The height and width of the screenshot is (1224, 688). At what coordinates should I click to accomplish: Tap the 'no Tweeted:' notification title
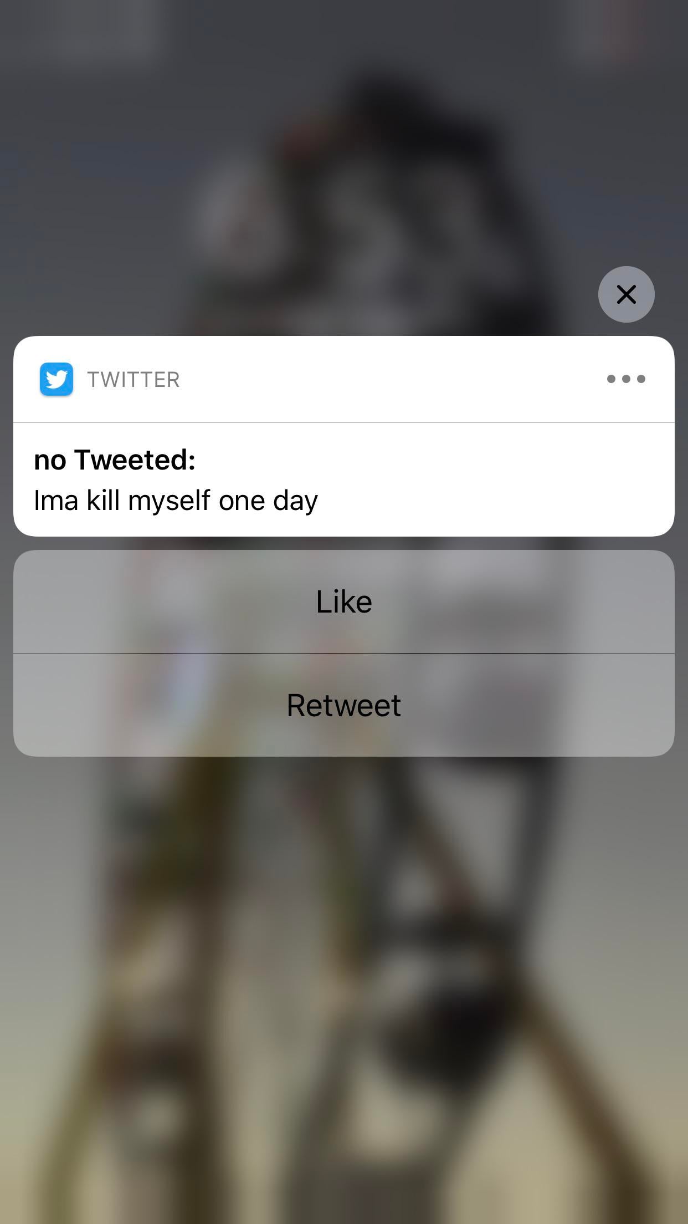coord(115,460)
